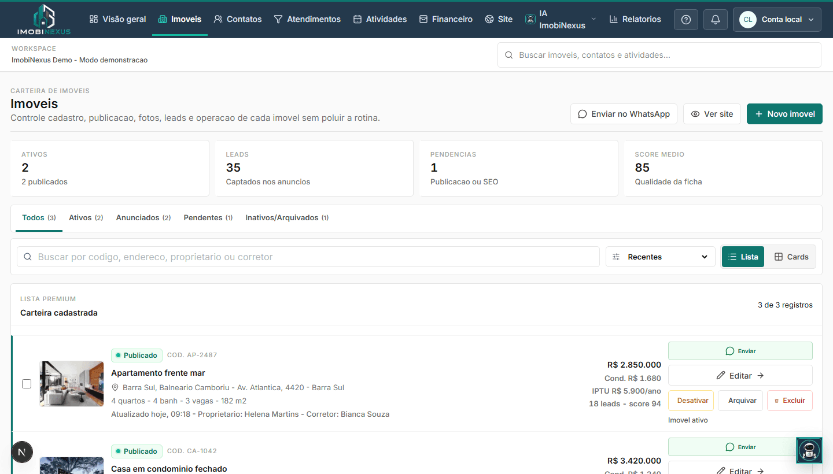Navigate to Atividades

(380, 20)
